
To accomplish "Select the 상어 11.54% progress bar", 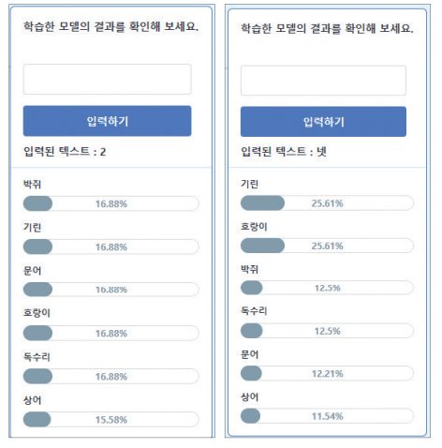I will click(x=327, y=416).
